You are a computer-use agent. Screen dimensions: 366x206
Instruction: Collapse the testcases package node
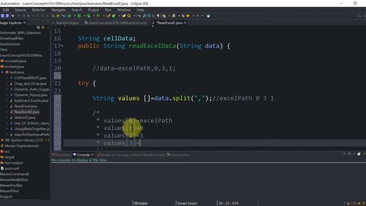coord(2,73)
